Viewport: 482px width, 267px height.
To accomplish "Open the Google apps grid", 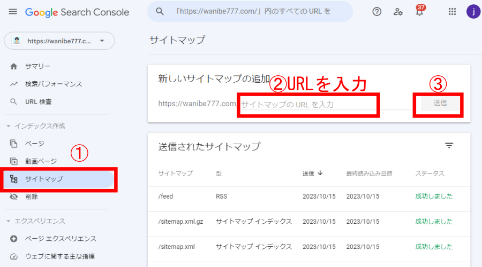I will point(452,12).
